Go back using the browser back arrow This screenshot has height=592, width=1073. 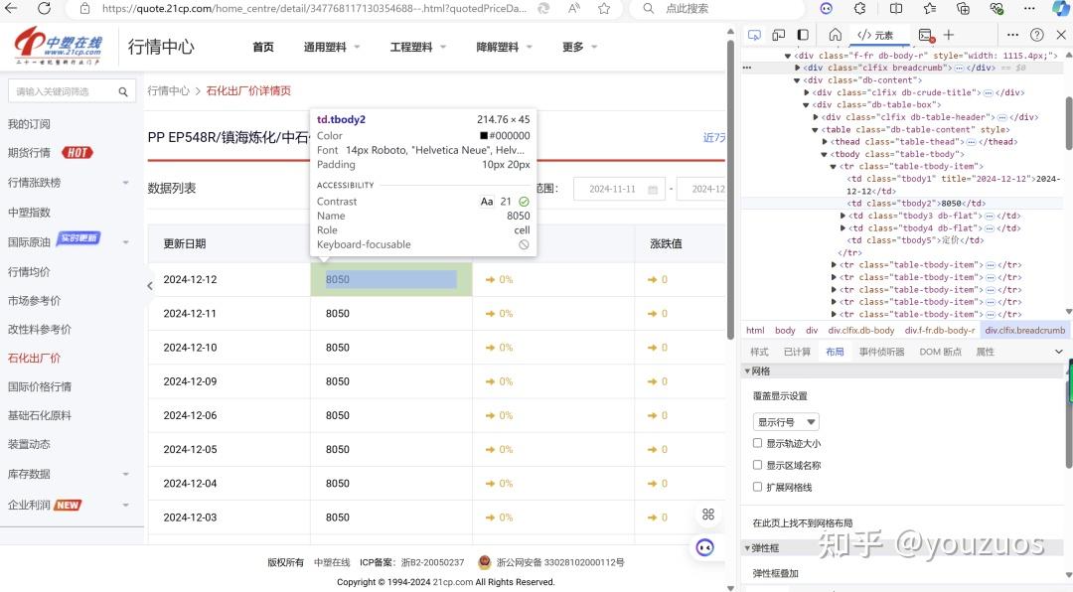click(x=12, y=8)
